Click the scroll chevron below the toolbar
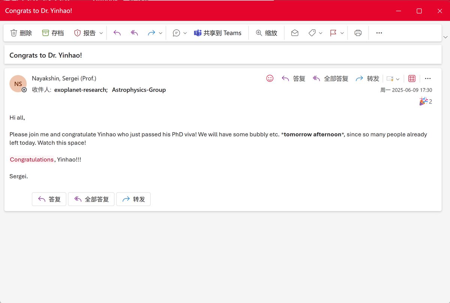Screen dimensions: 450x303 tap(446, 37)
